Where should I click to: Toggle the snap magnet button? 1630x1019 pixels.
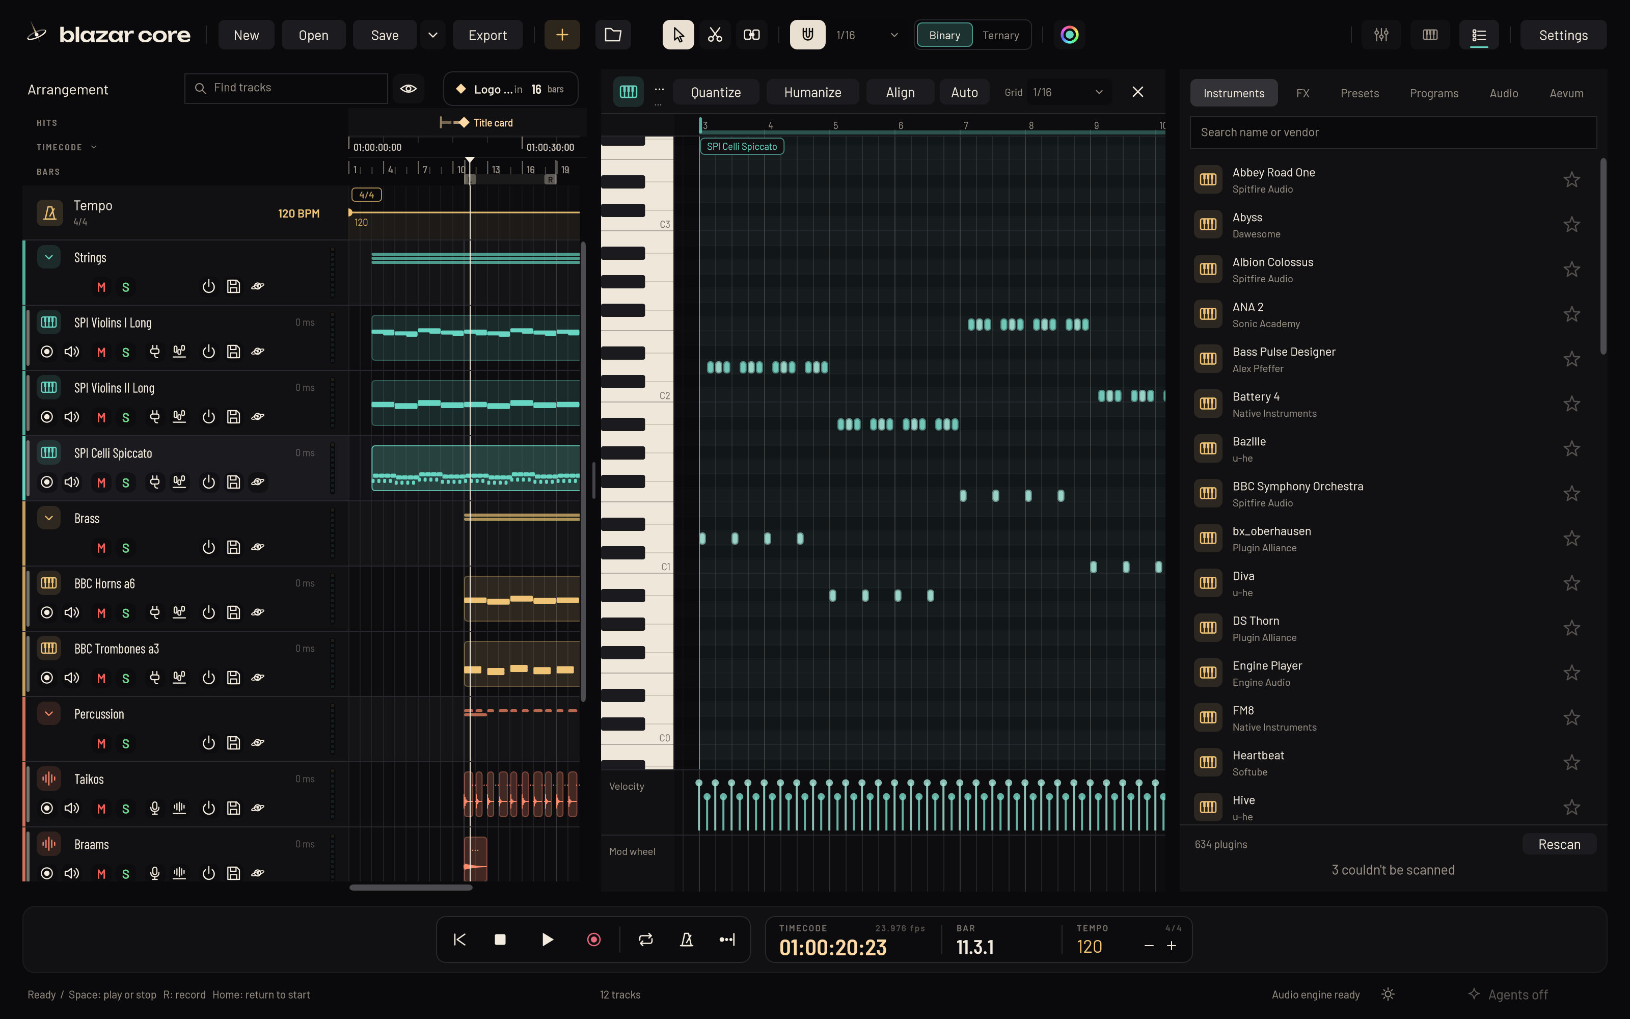click(807, 35)
